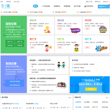Click the paw icon under 娱乐八卦网
Screen dimensions: 110x110
pos(57,108)
